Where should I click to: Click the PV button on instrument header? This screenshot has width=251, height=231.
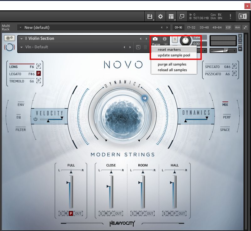click(240, 49)
